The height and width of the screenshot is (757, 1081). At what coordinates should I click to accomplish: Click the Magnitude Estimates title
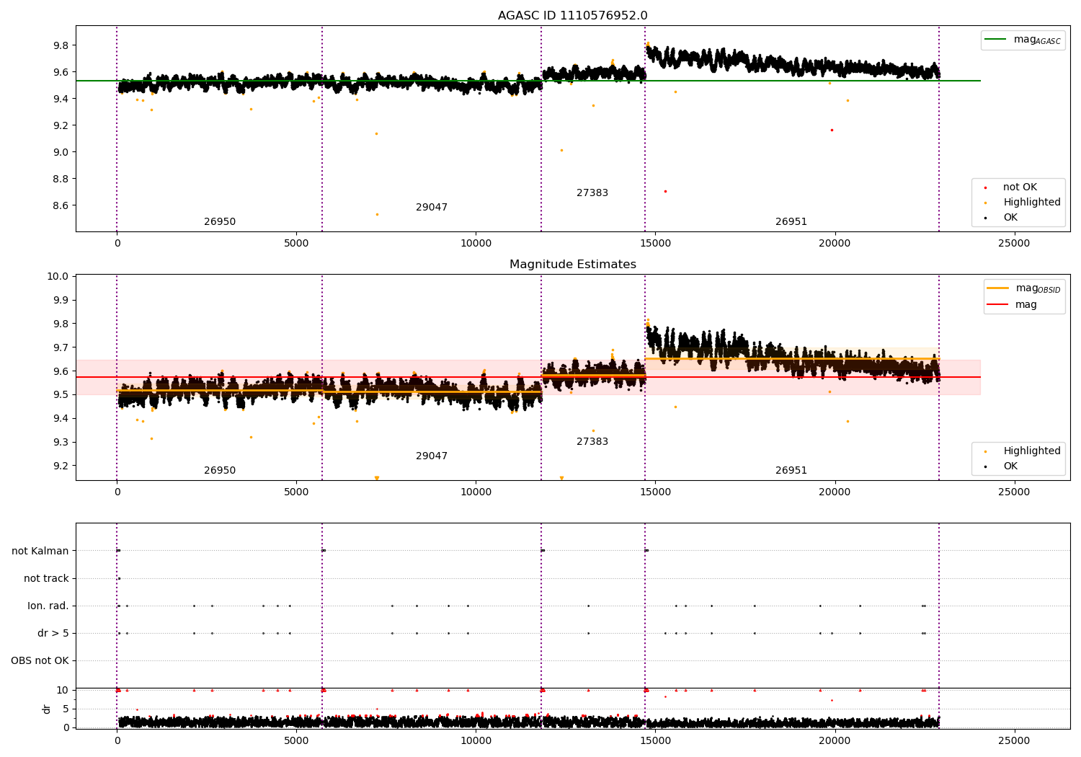point(572,265)
